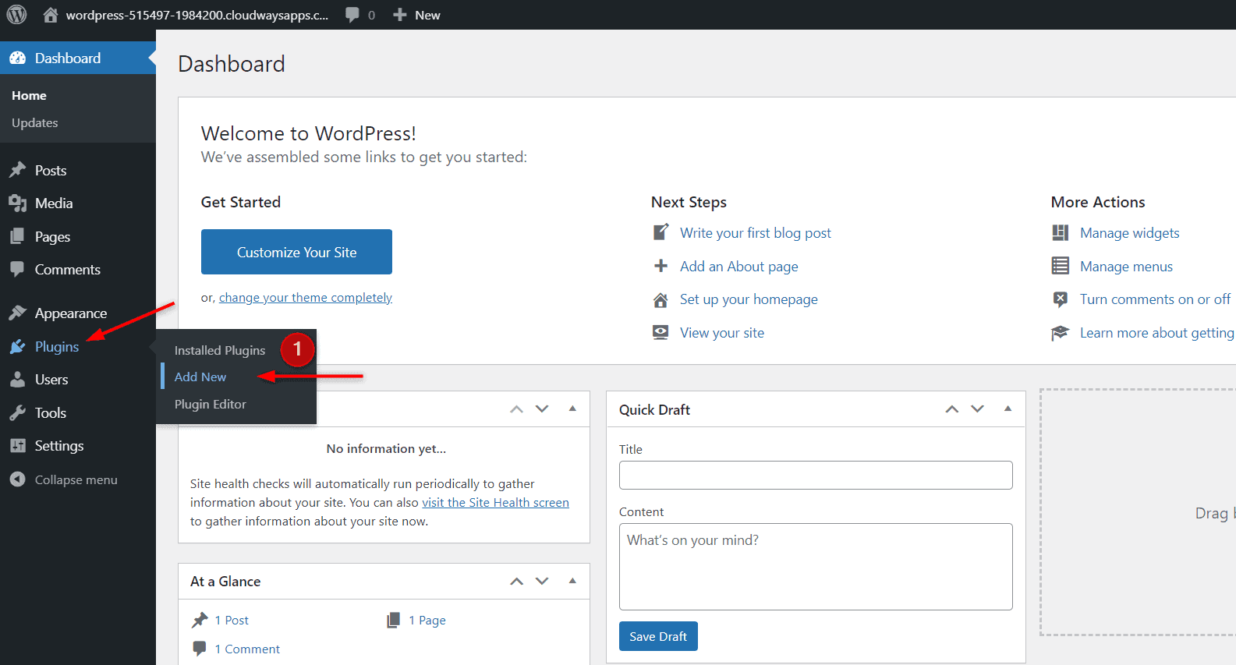Select Add New in Plugins submenu
1236x665 pixels.
tap(200, 377)
